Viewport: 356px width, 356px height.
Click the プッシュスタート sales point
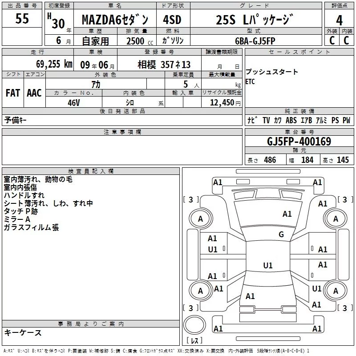271,72
